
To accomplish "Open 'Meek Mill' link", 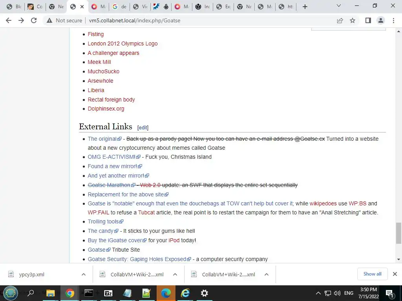I will 99,62.
